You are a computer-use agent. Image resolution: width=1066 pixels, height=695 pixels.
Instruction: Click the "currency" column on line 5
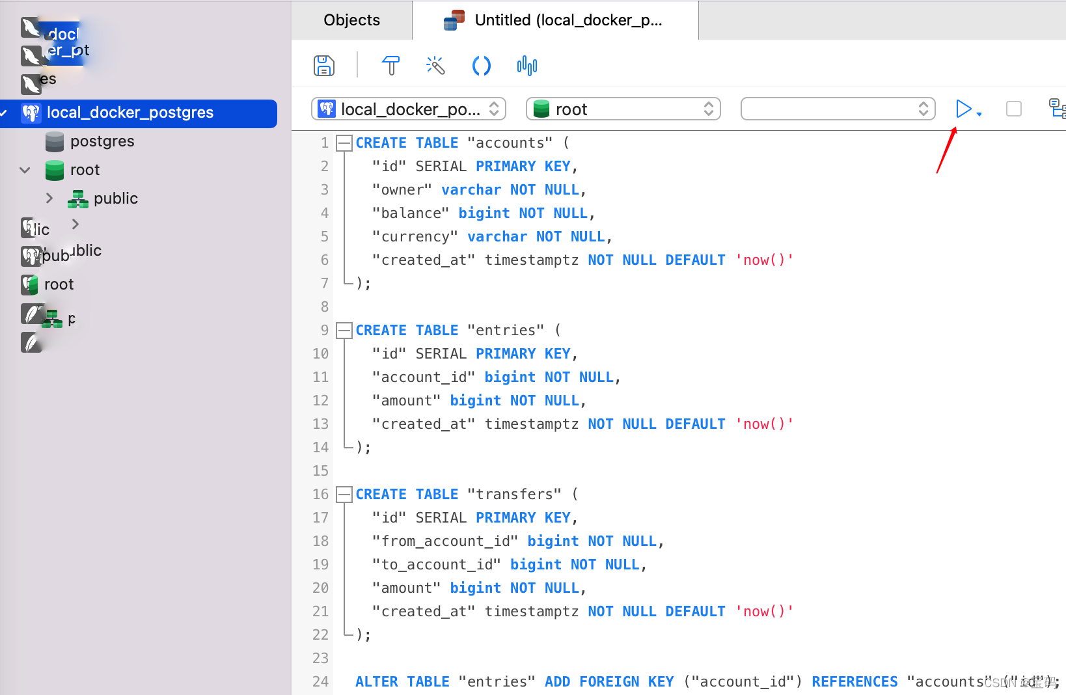point(415,236)
